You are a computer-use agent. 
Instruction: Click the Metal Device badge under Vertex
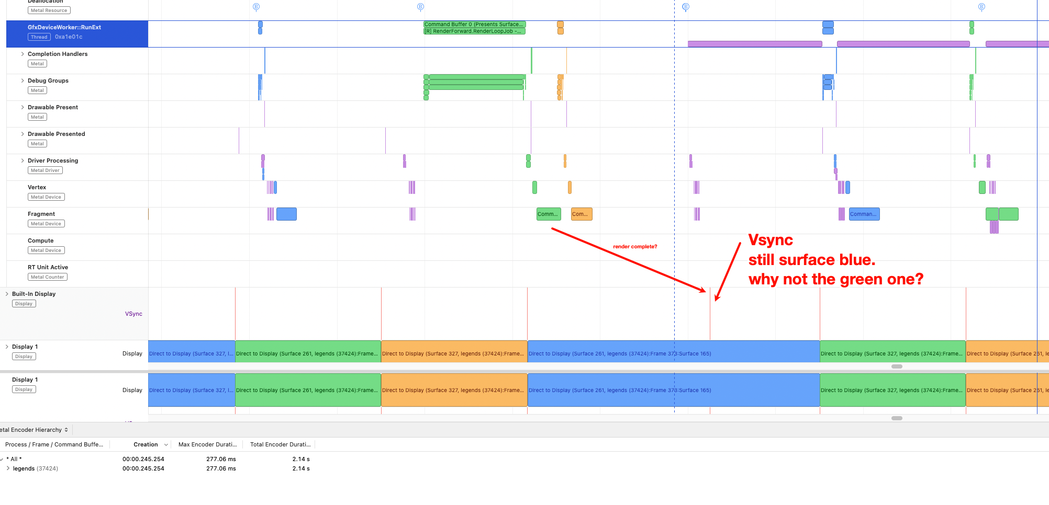click(x=46, y=197)
